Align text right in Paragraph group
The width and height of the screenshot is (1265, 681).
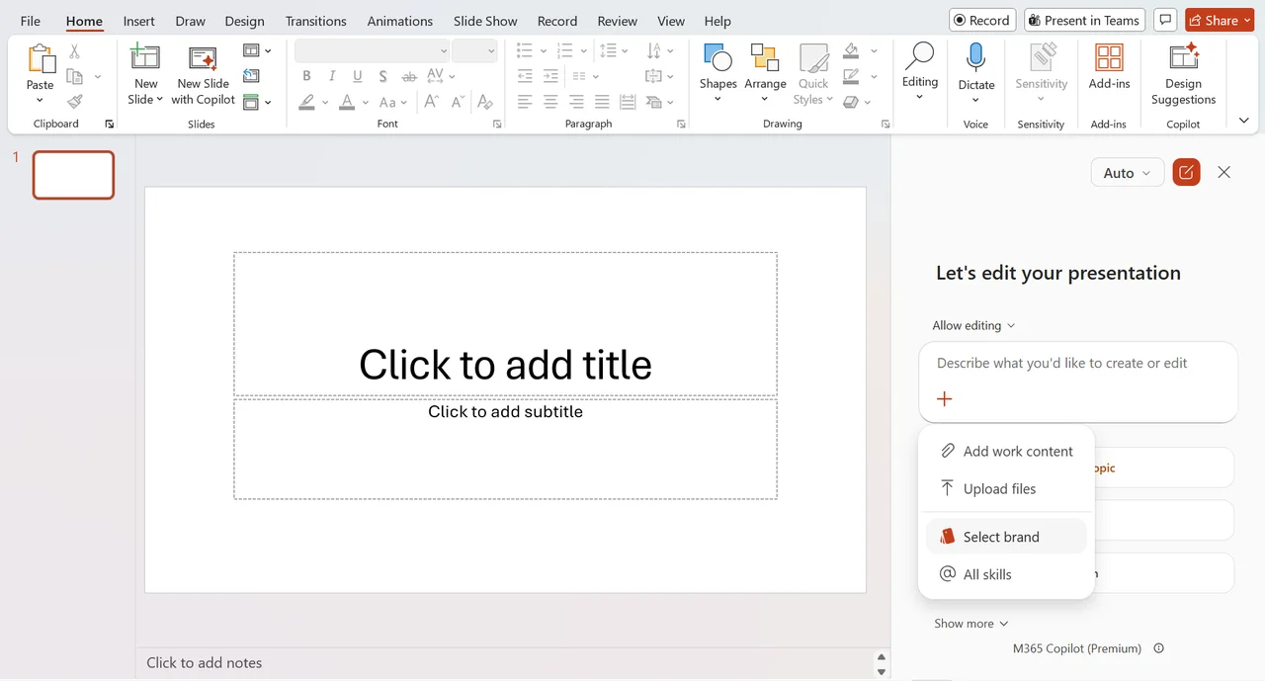576,102
